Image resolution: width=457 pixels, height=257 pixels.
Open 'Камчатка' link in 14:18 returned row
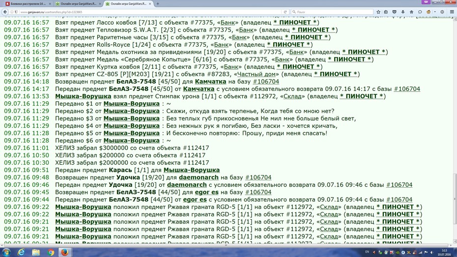coord(210,82)
